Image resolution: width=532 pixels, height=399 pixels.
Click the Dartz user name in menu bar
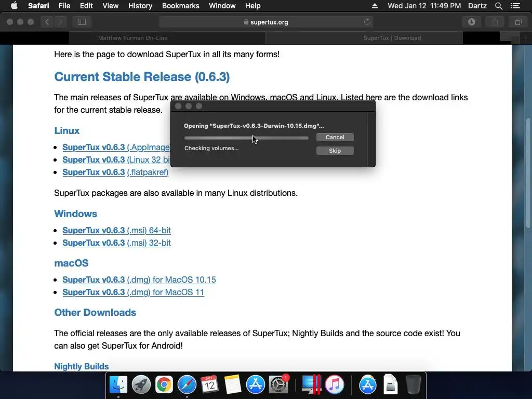pyautogui.click(x=477, y=6)
